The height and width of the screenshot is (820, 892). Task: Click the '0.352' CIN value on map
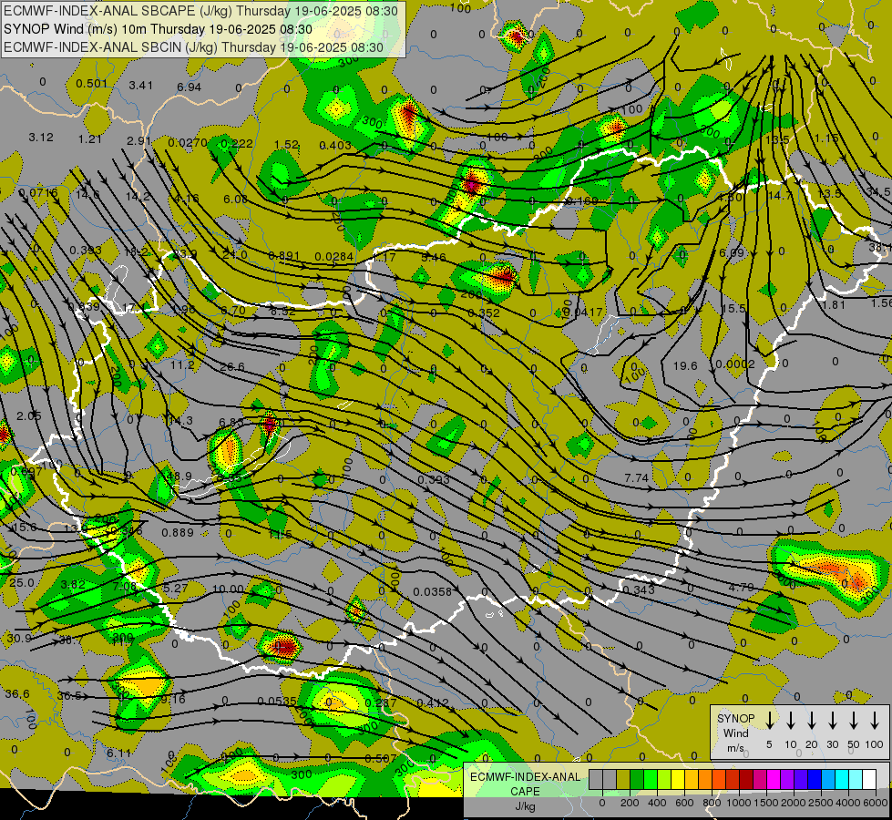pyautogui.click(x=484, y=313)
